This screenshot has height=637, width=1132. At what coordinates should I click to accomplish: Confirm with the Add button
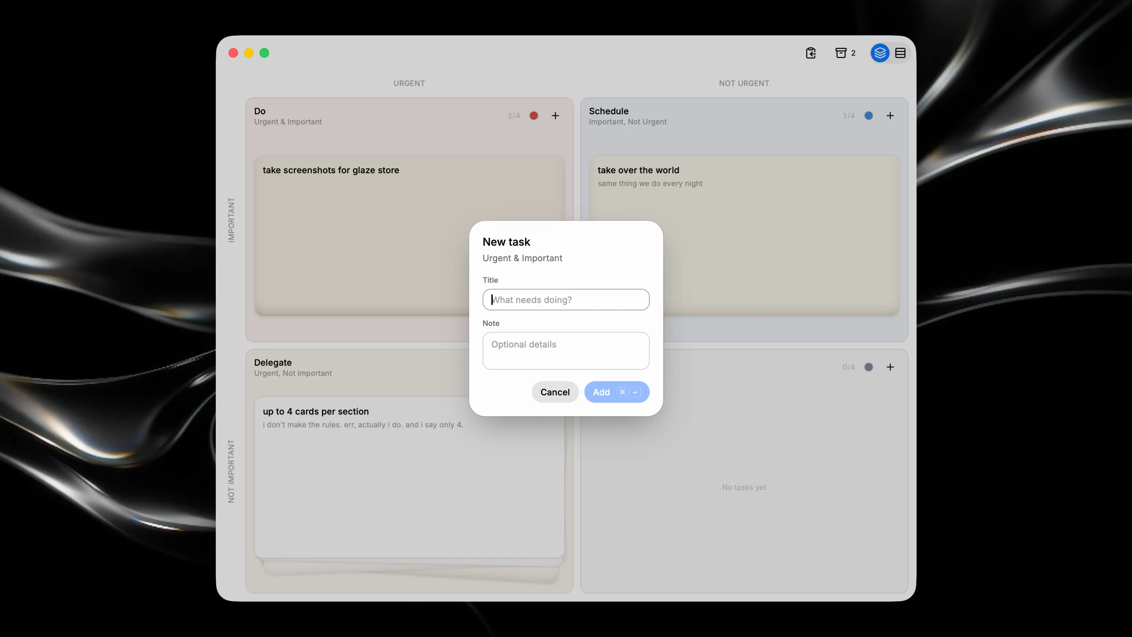617,392
